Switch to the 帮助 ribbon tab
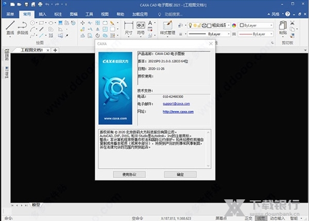This screenshot has height=221, width=309. 120,14
